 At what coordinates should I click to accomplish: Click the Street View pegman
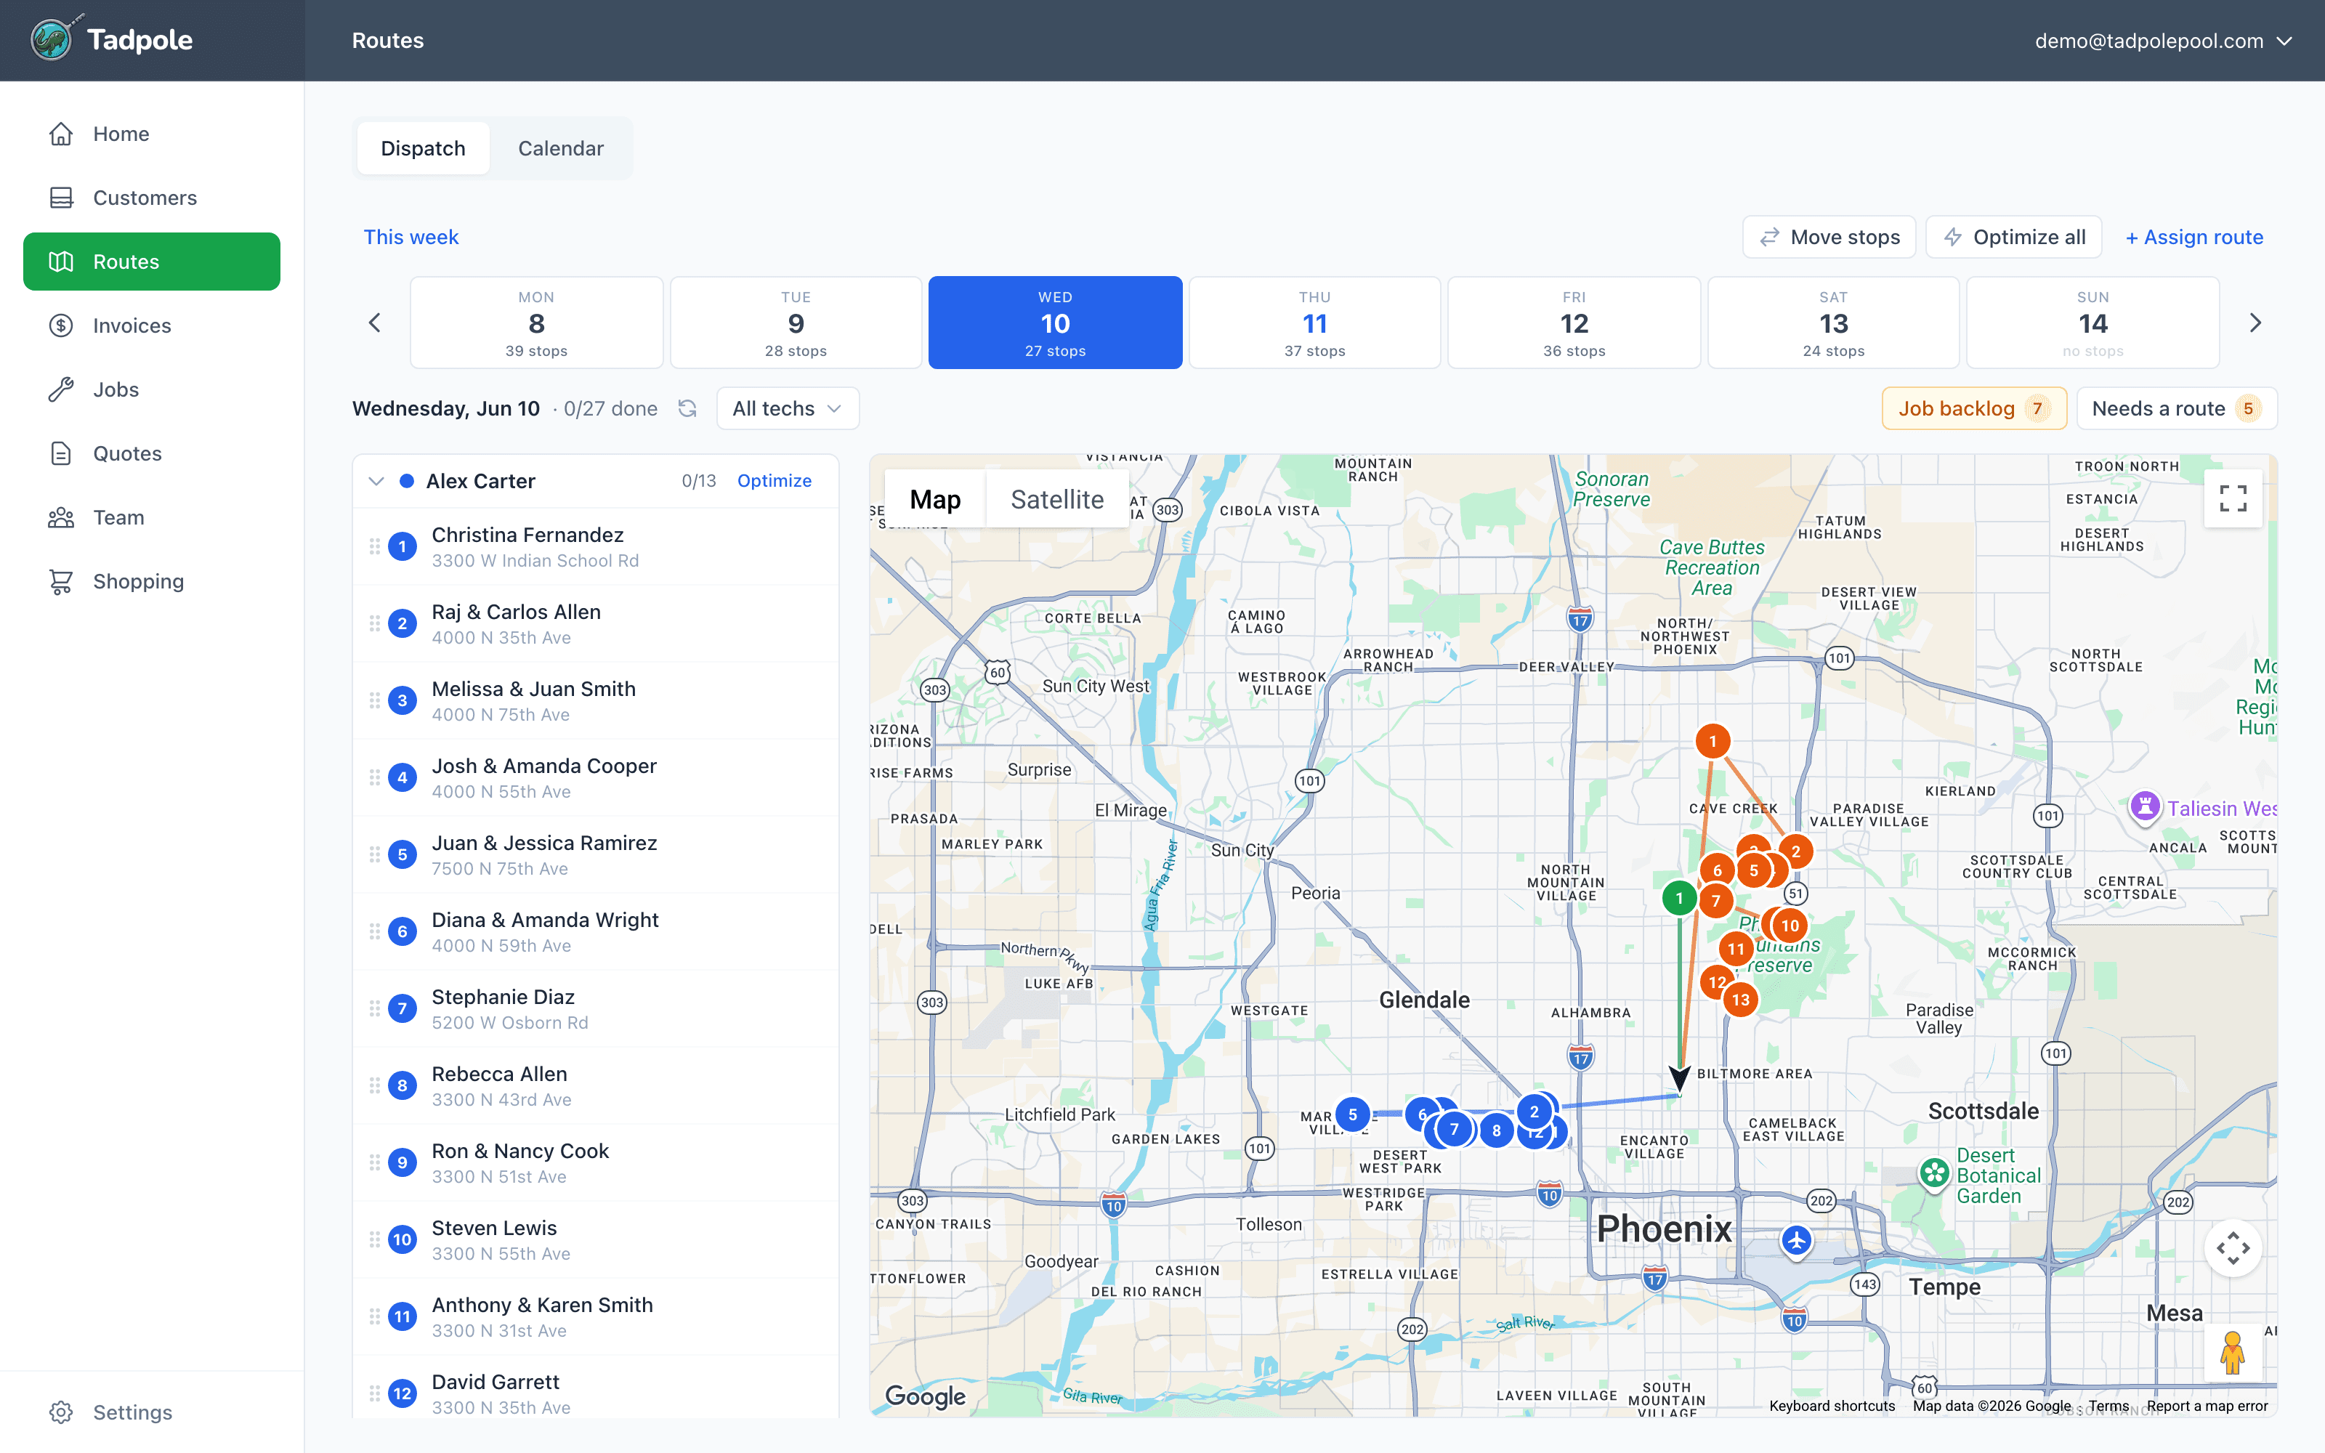click(2233, 1353)
